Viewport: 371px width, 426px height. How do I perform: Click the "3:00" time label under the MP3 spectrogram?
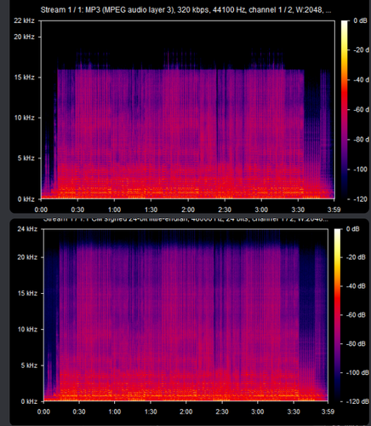point(261,210)
